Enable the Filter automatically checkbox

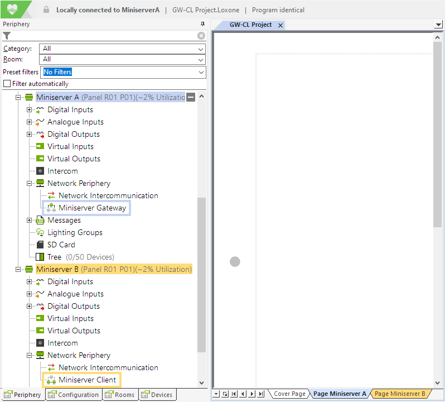pos(7,84)
